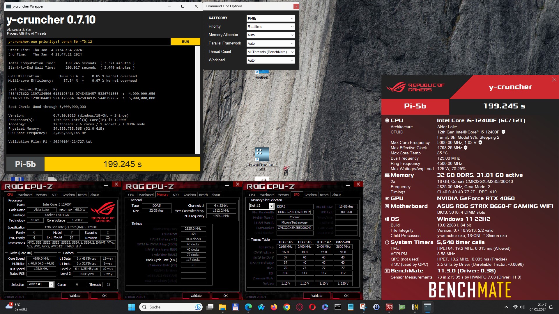The width and height of the screenshot is (559, 314).
Task: Open Slot #2 memory slot dropdown
Action: pos(262,206)
